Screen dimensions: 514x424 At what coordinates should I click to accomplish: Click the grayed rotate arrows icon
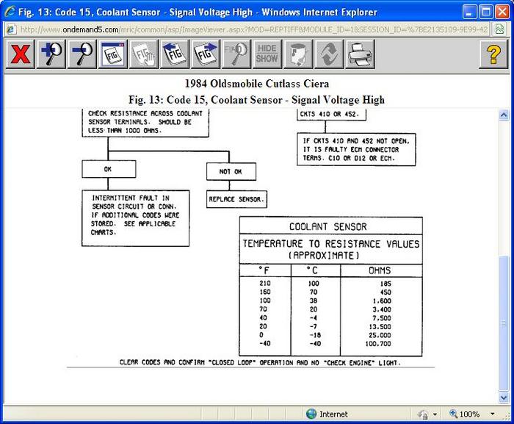pyautogui.click(x=329, y=54)
